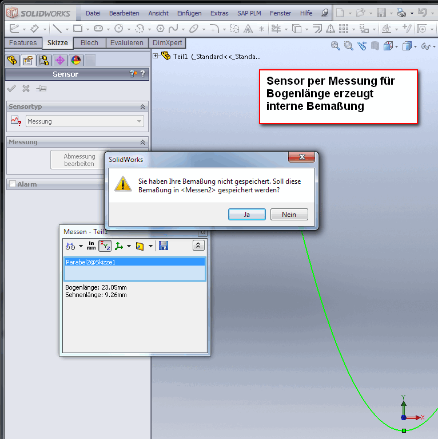Screen dimensions: 438x439
Task: Open the Display Style dropdown arrow
Action: pos(415,46)
